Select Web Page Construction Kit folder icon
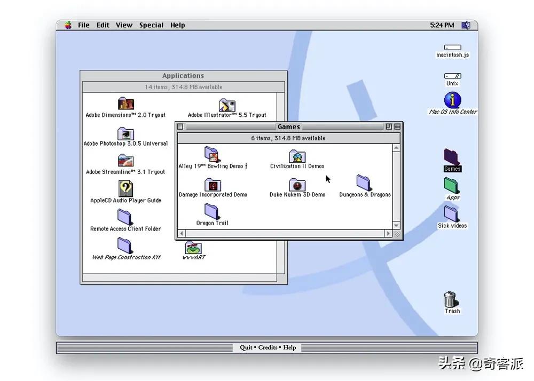 click(x=125, y=245)
